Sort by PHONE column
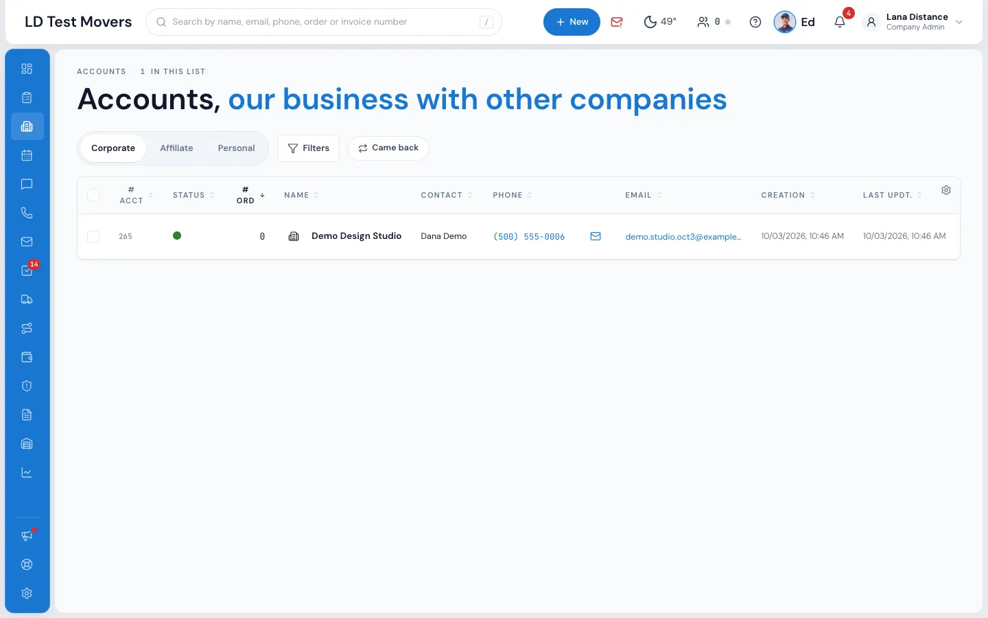988x618 pixels. pyautogui.click(x=513, y=195)
